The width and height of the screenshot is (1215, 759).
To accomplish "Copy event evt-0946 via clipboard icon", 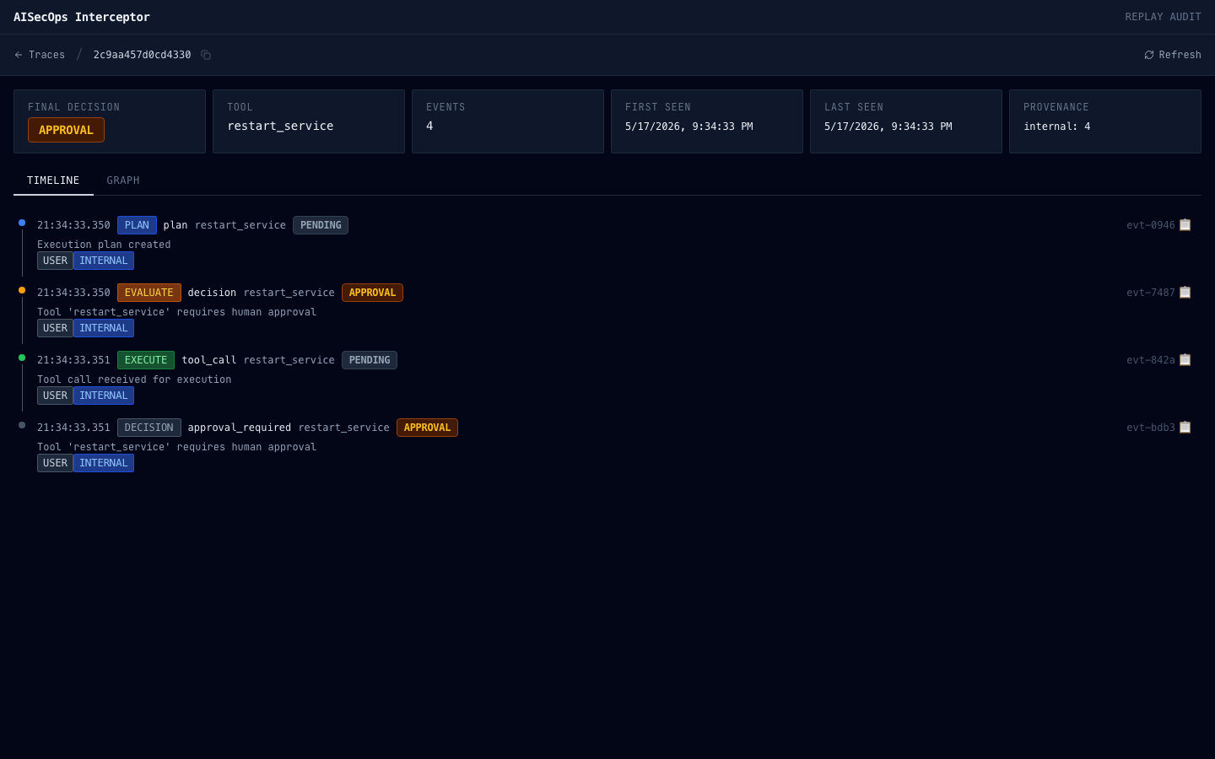I will coord(1185,225).
